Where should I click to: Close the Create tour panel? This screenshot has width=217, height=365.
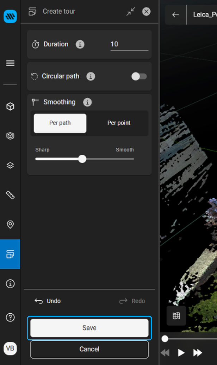[x=147, y=11]
